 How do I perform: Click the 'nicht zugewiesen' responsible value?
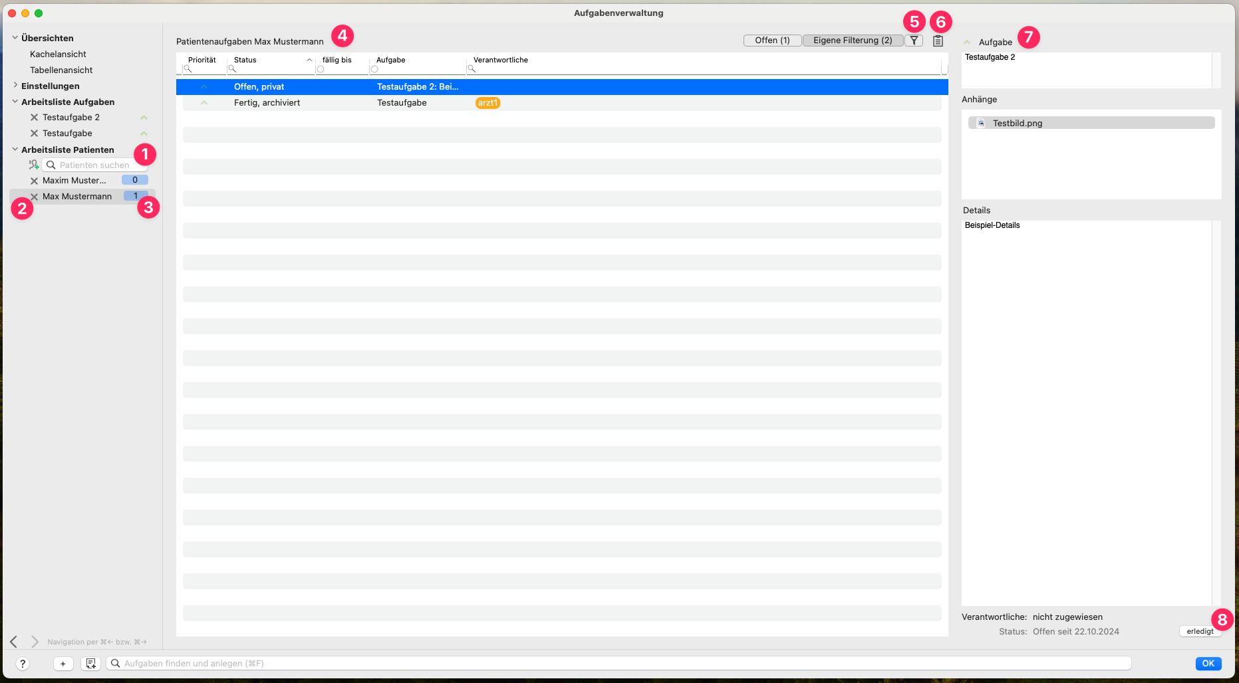(1067, 617)
